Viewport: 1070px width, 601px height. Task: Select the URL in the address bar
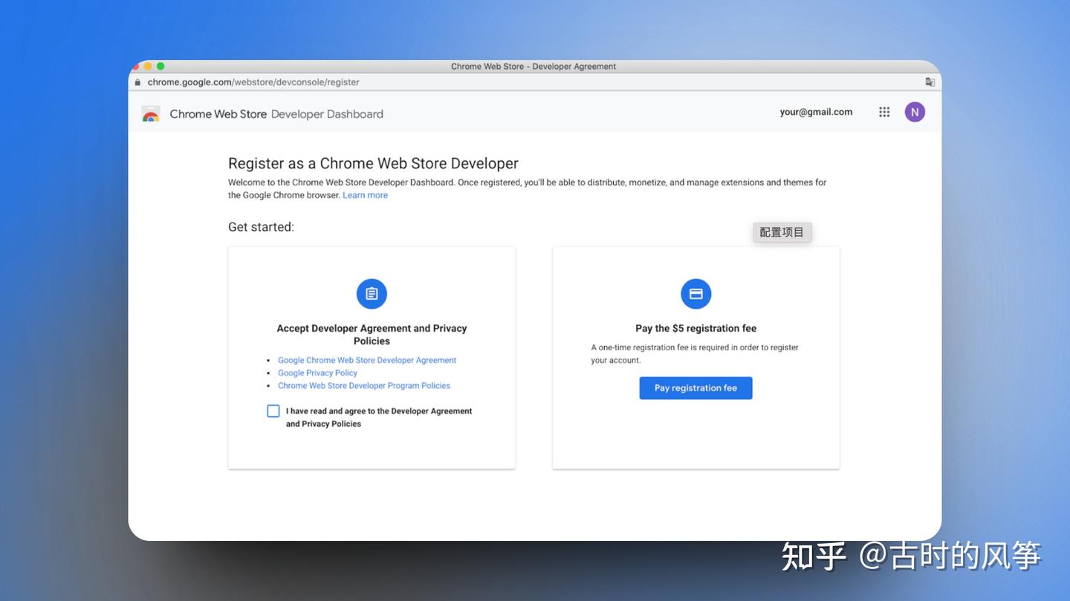click(253, 82)
